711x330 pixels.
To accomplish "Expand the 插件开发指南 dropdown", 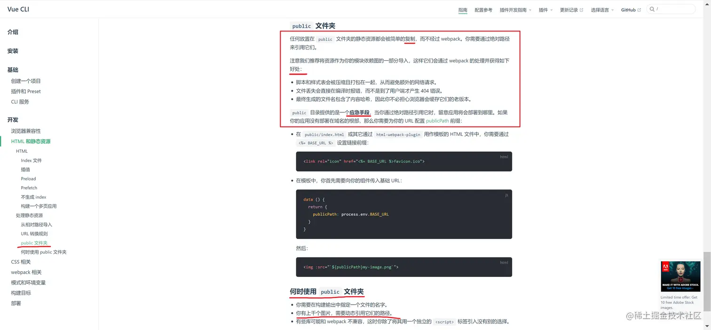I will click(515, 10).
